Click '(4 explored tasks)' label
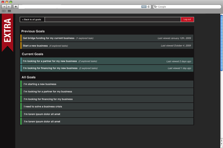Viewport: 223px width, 148px height. pyautogui.click(x=59, y=46)
